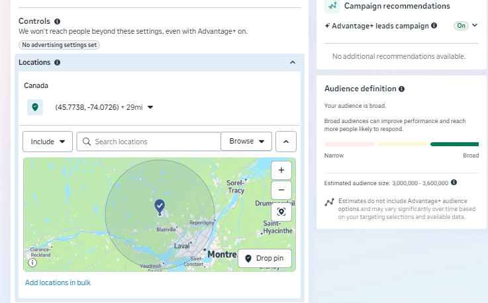Click the info icon beside Audience definition
The width and height of the screenshot is (488, 303).
click(x=402, y=89)
